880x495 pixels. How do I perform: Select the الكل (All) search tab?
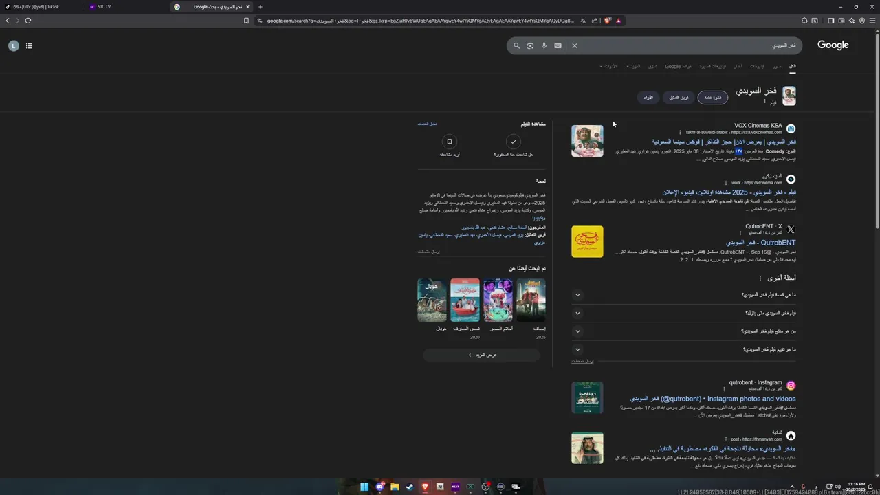[x=792, y=67]
